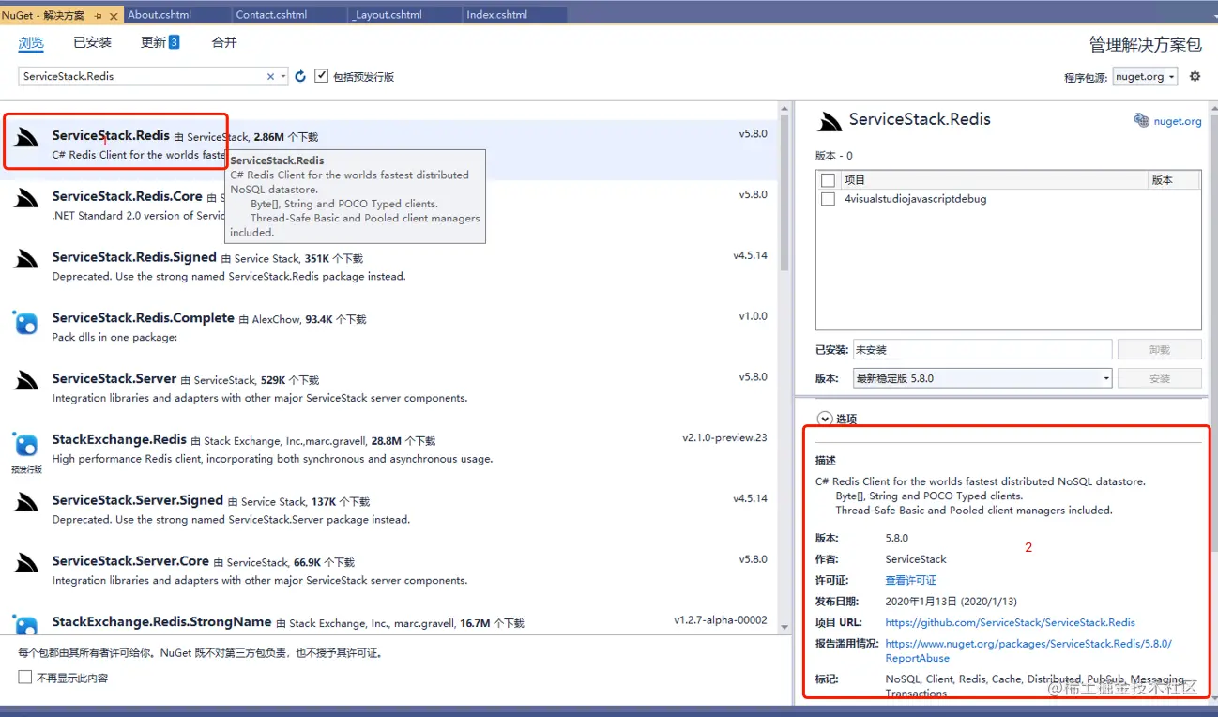Click the version column header
The height and width of the screenshot is (717, 1218).
pos(1175,180)
